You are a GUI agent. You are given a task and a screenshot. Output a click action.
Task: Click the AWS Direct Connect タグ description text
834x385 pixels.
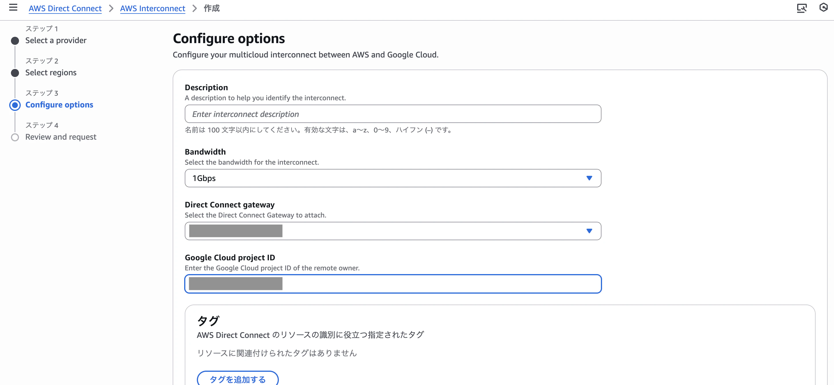pyautogui.click(x=310, y=335)
